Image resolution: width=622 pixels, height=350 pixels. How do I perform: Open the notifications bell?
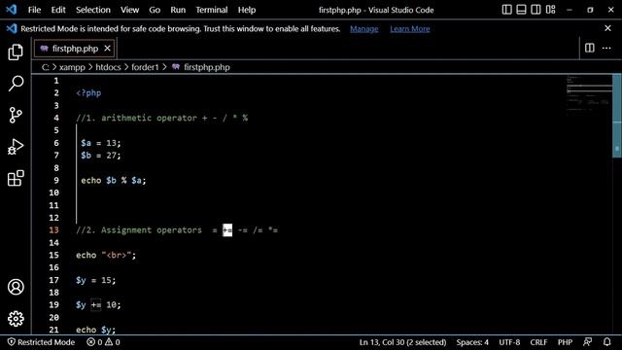[606, 341]
